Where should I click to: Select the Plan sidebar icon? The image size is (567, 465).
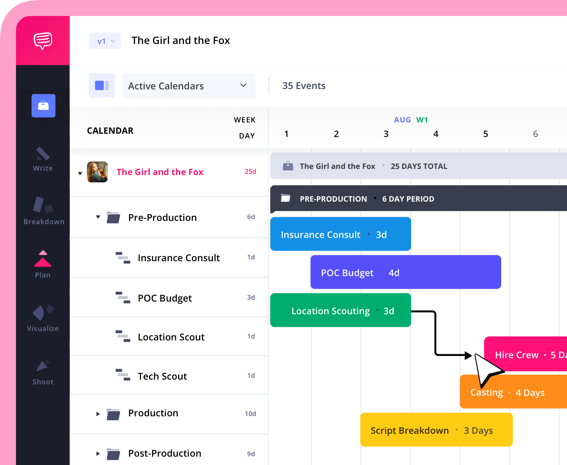click(43, 264)
